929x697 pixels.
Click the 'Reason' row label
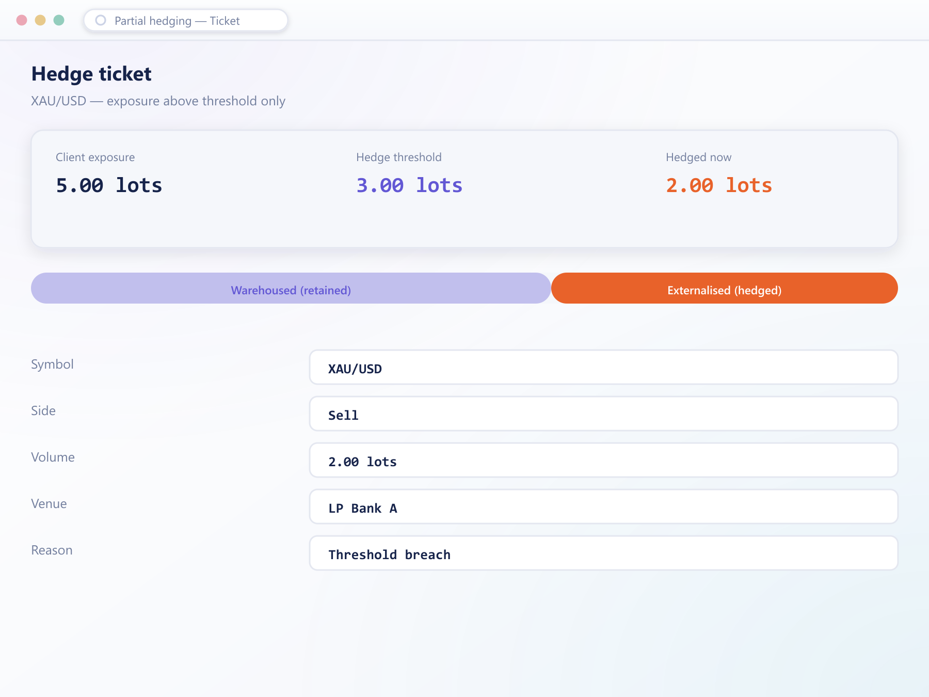click(52, 550)
